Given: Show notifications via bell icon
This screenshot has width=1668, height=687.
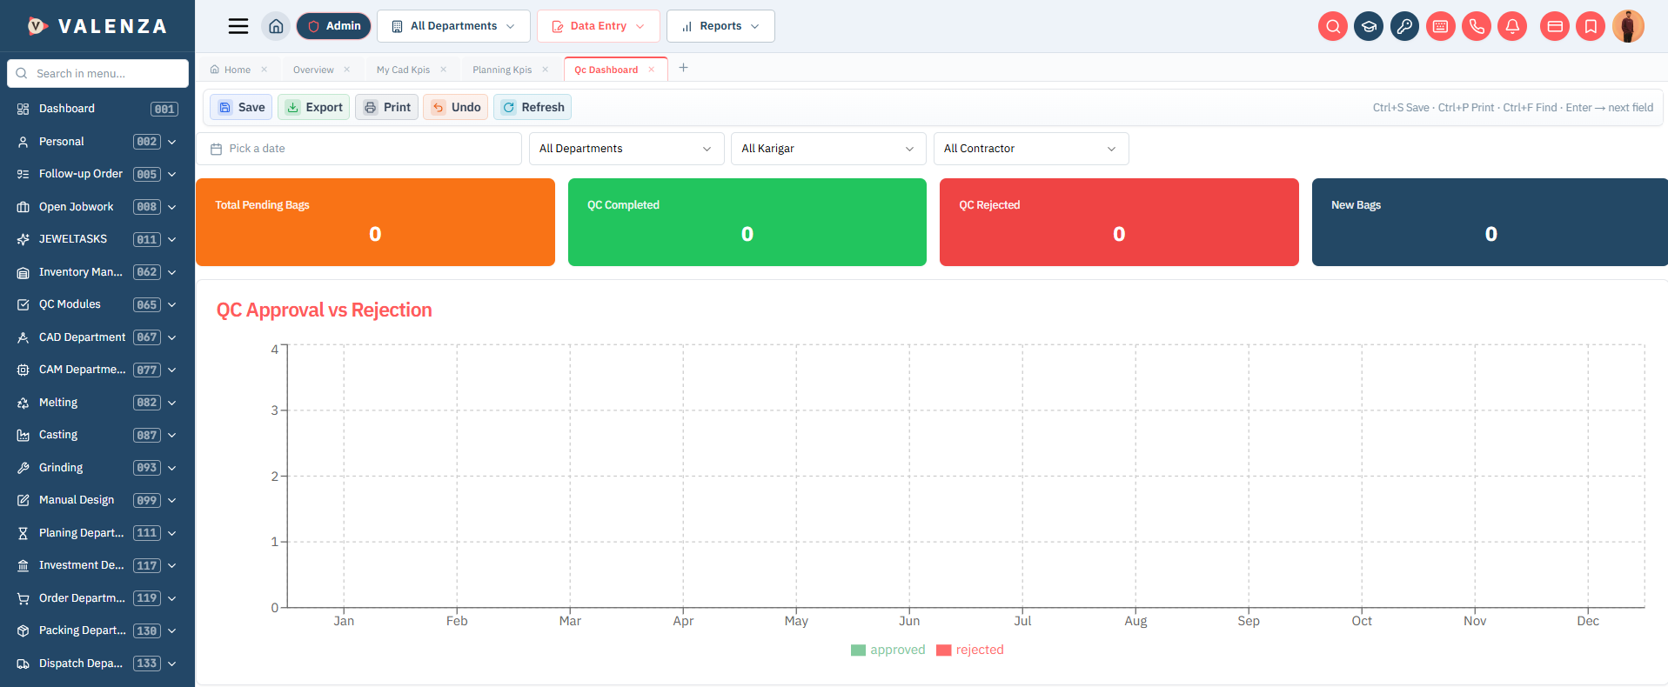Looking at the screenshot, I should click(x=1512, y=26).
